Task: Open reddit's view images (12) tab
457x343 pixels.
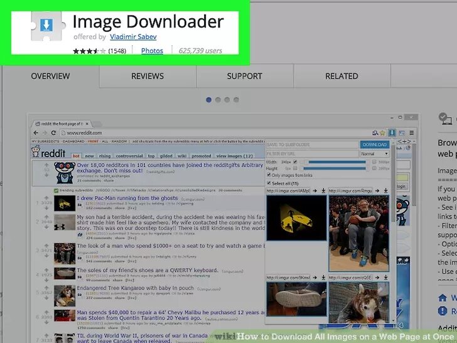Action: (x=234, y=156)
